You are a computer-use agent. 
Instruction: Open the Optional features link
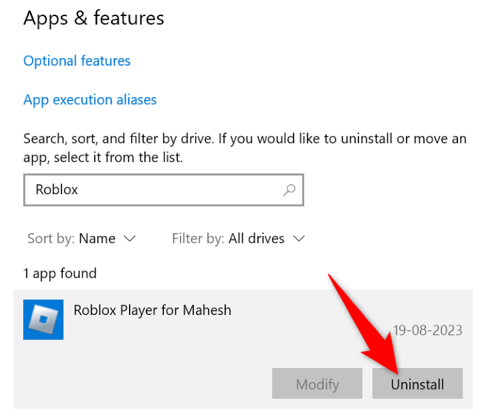tap(77, 61)
